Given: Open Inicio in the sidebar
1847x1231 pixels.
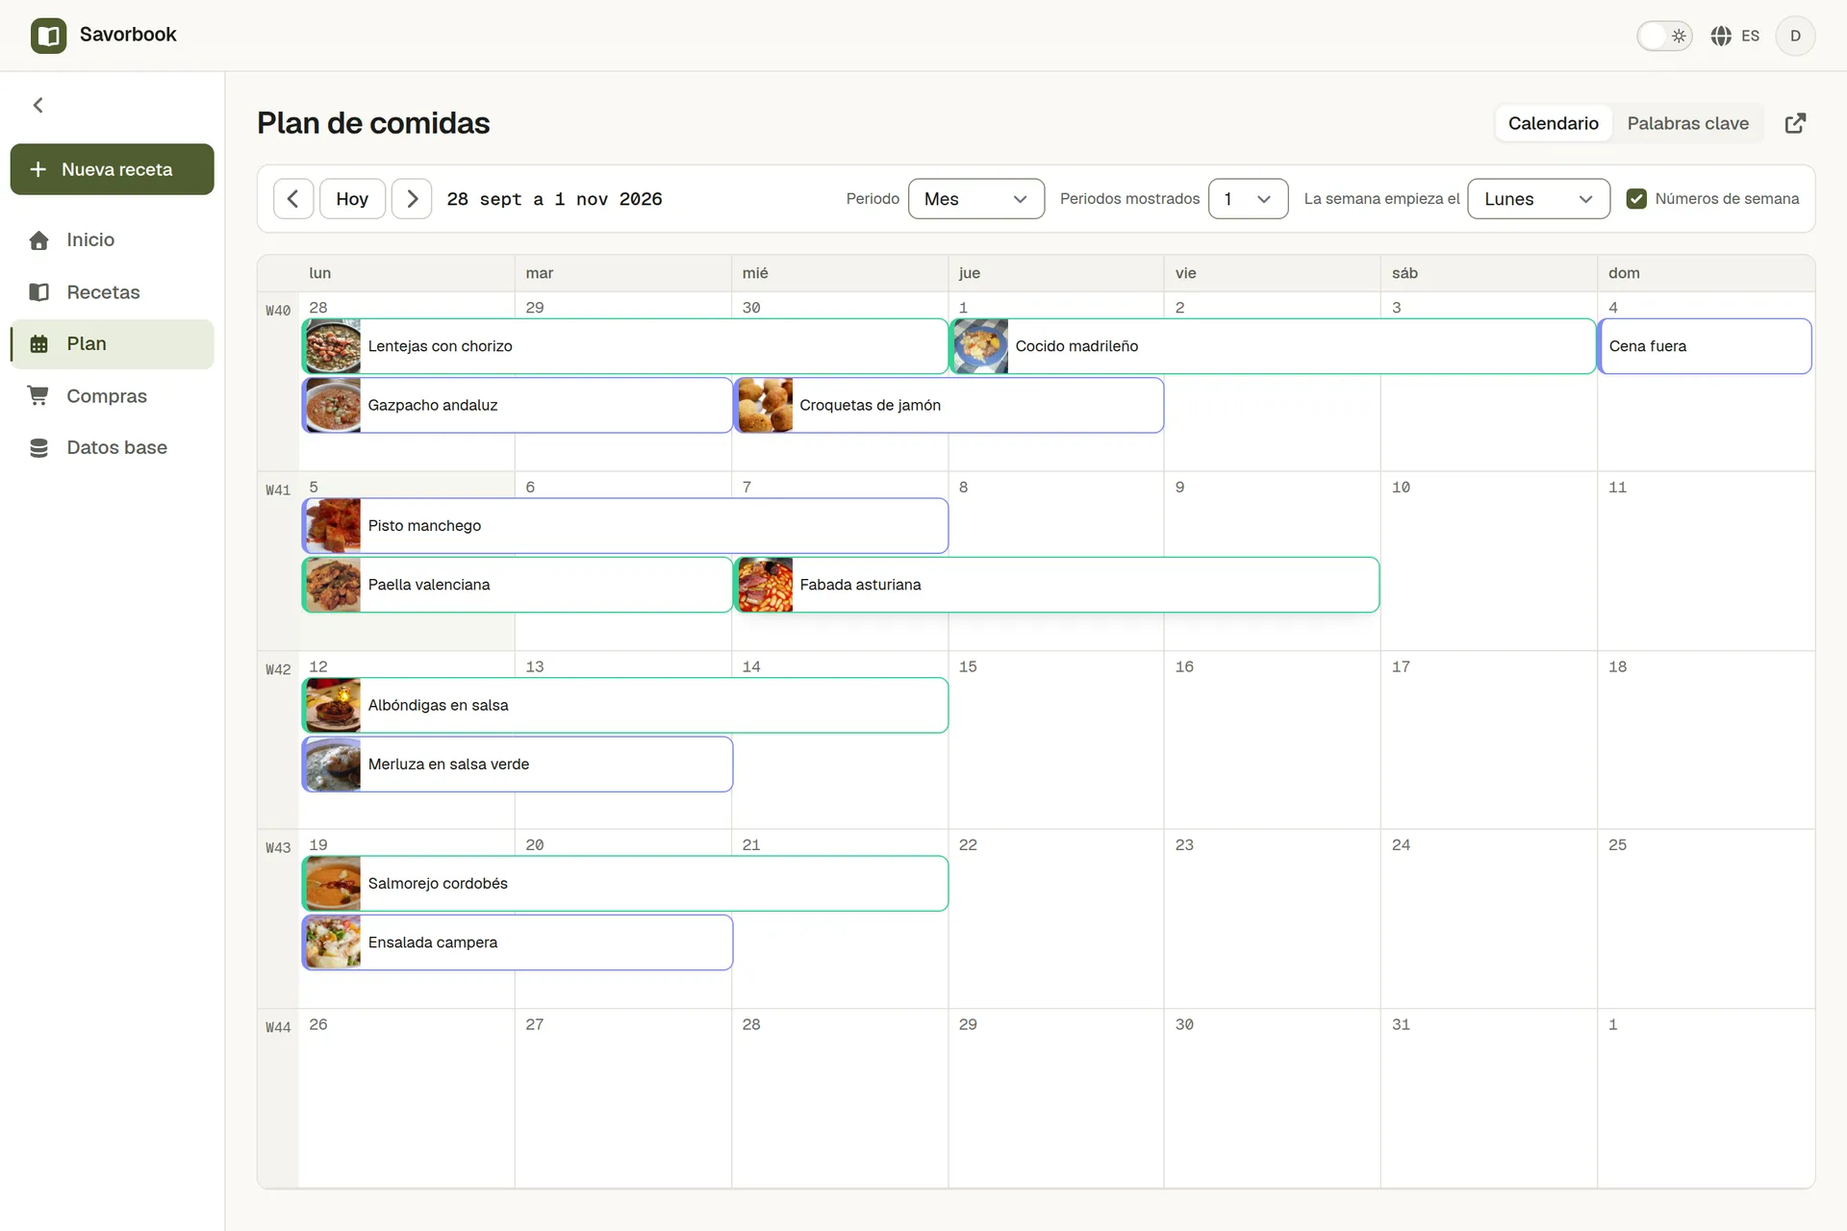Looking at the screenshot, I should point(113,240).
